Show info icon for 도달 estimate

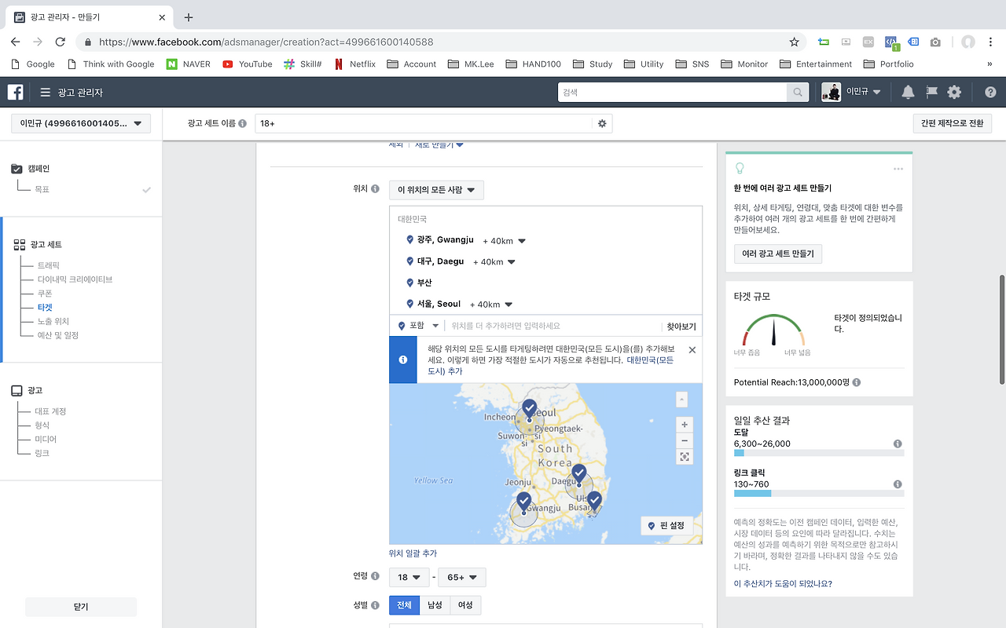click(898, 444)
